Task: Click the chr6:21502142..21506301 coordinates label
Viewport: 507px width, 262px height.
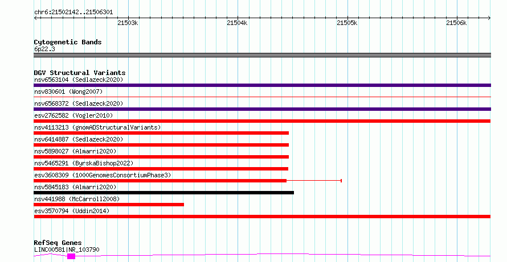Action: click(73, 13)
